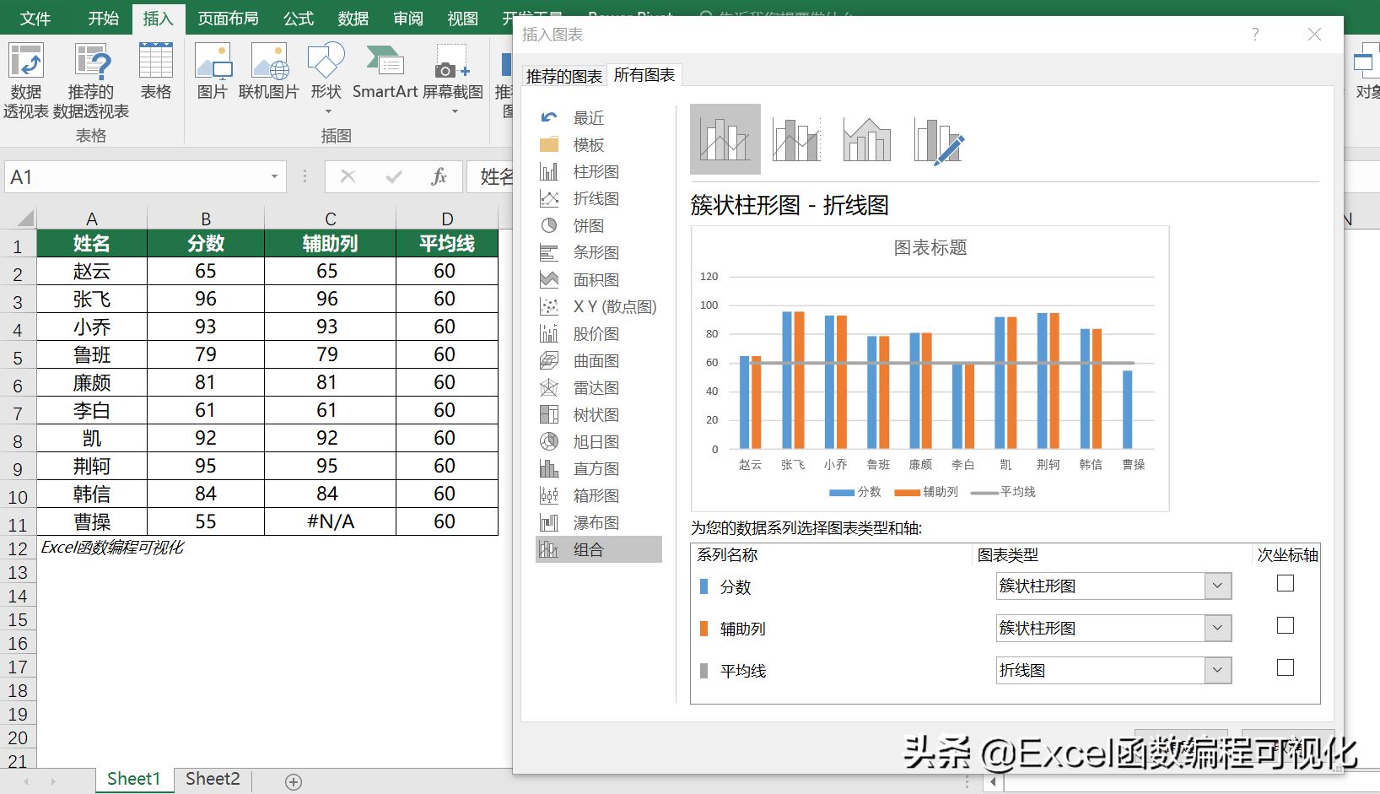Toggle secondary axis for 平均线 series

[x=1286, y=667]
